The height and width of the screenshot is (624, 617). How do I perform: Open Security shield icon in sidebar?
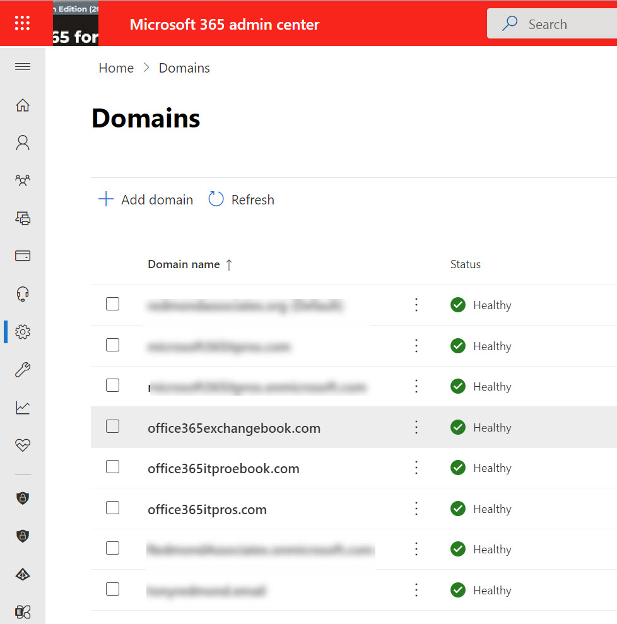coord(23,498)
